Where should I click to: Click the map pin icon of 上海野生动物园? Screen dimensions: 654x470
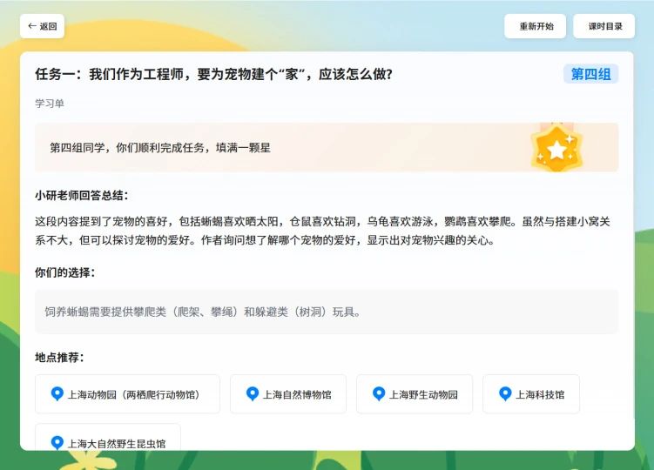point(379,393)
